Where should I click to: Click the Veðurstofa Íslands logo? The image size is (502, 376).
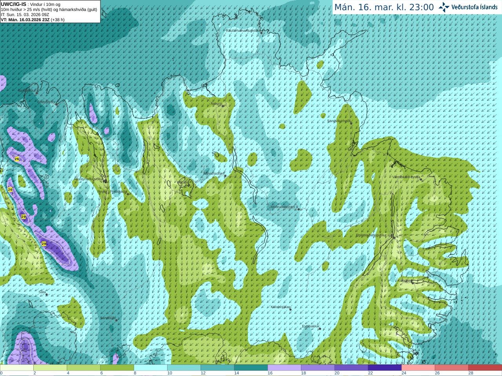coord(468,7)
